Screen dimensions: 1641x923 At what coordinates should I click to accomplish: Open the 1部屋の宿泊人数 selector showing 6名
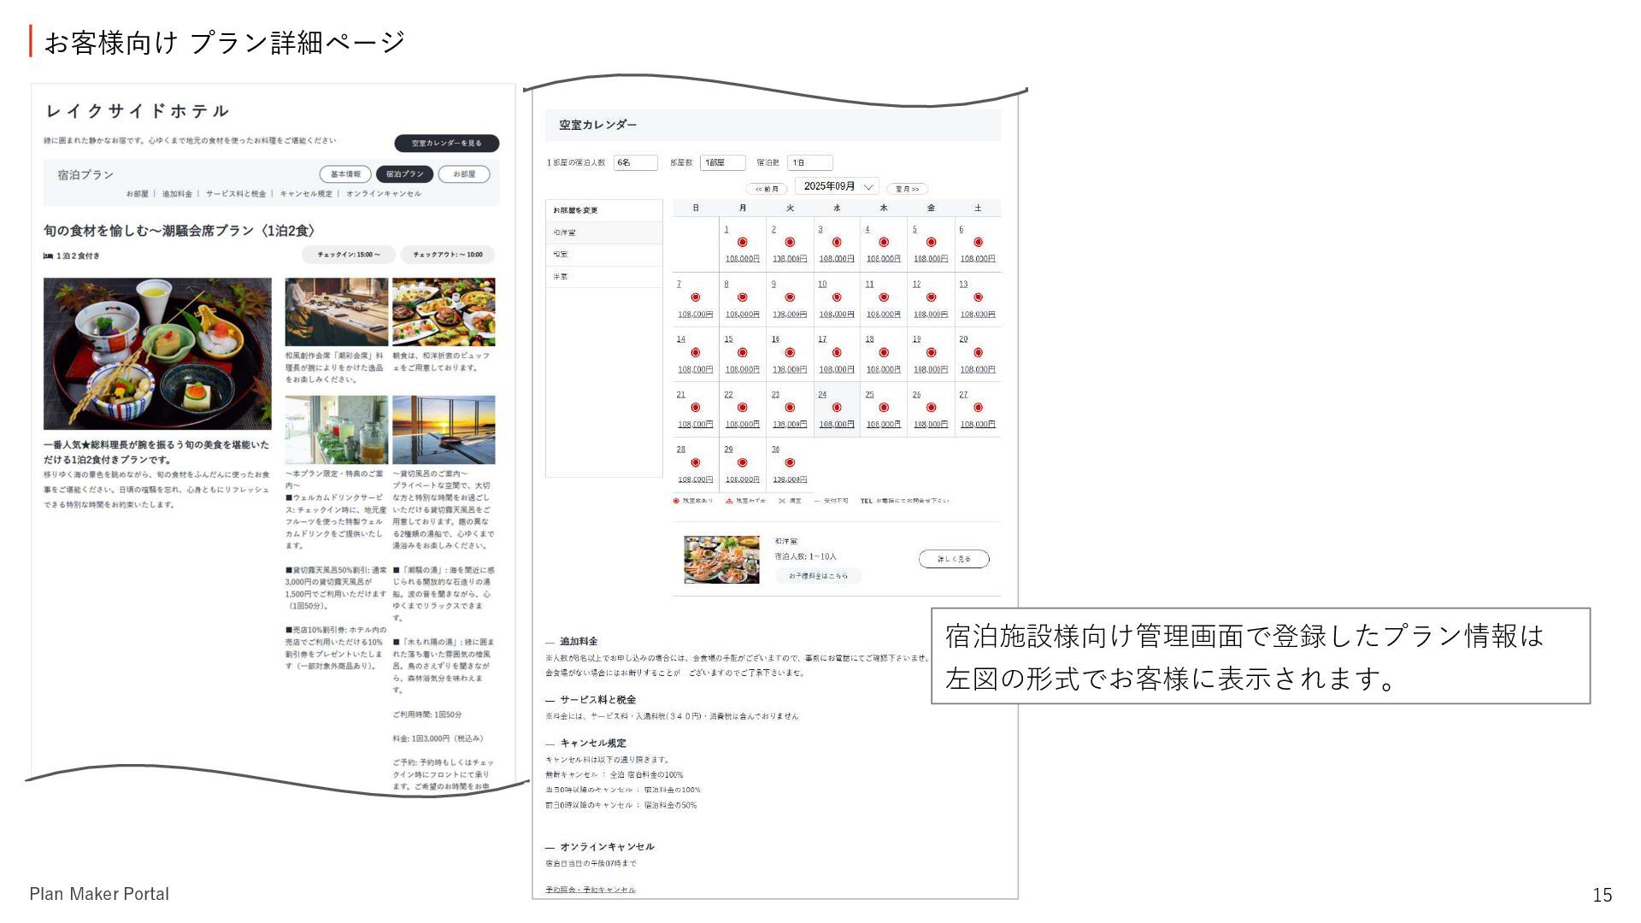(x=635, y=162)
